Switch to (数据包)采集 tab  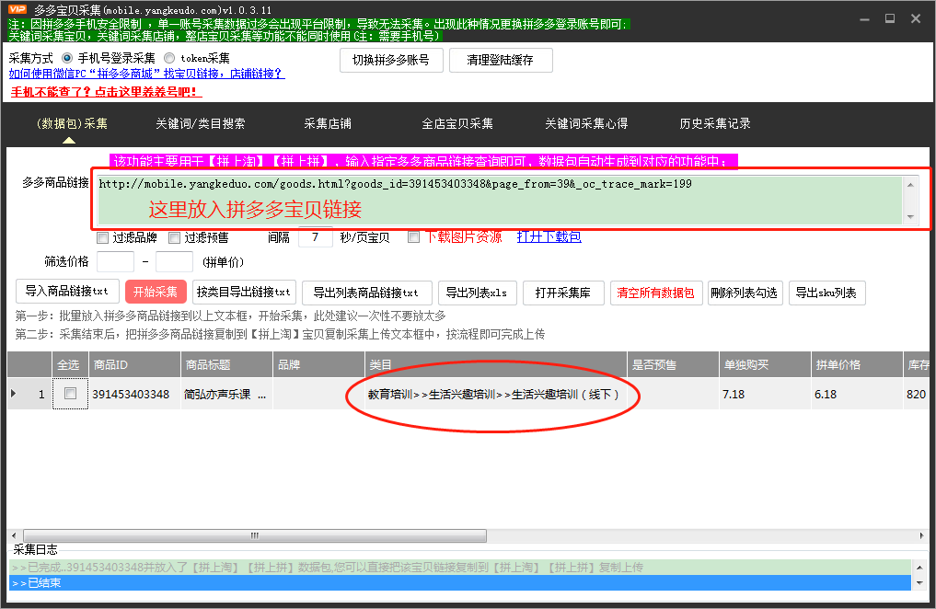pyautogui.click(x=72, y=123)
